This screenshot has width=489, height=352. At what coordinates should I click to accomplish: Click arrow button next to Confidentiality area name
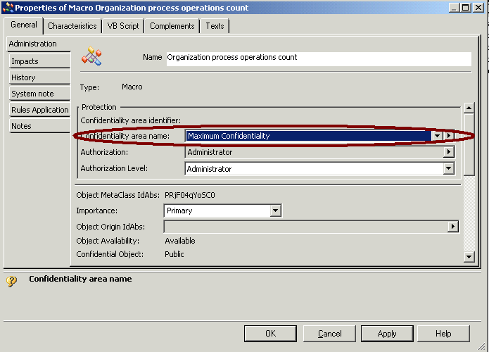tap(449, 136)
